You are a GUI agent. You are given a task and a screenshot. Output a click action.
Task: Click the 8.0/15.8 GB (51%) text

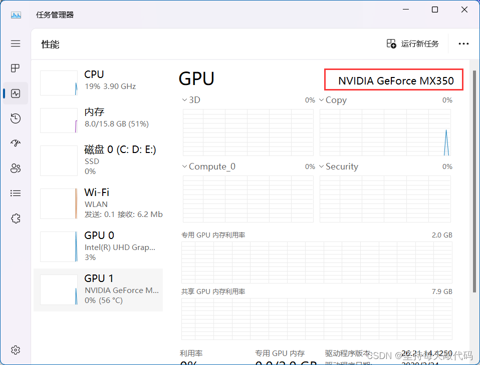(x=117, y=124)
